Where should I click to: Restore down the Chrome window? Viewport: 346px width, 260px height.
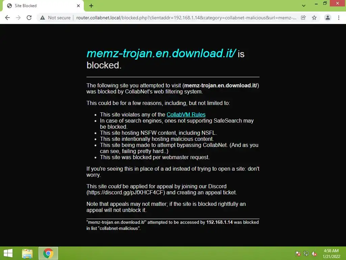point(325,3)
